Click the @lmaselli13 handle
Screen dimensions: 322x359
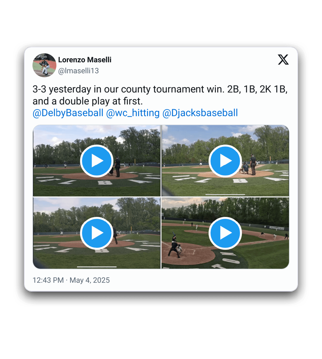pyautogui.click(x=78, y=71)
